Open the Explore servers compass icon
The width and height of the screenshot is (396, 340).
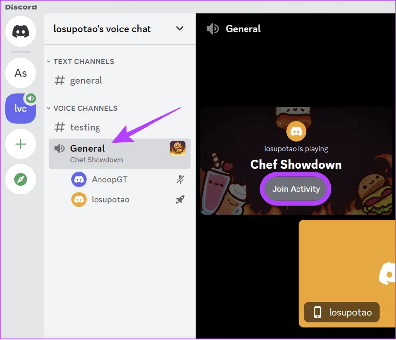pyautogui.click(x=20, y=179)
